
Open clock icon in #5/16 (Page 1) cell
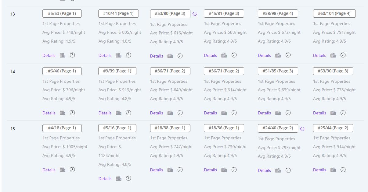128,178
